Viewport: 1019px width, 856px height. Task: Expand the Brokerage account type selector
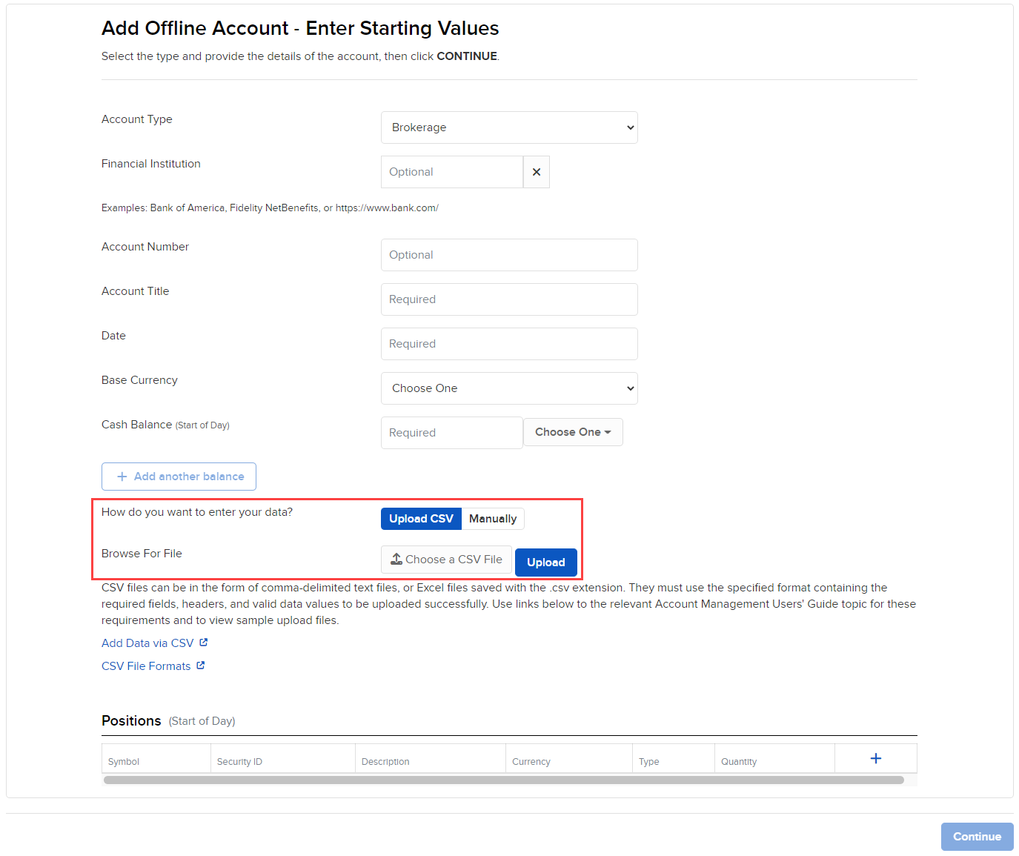pyautogui.click(x=508, y=127)
